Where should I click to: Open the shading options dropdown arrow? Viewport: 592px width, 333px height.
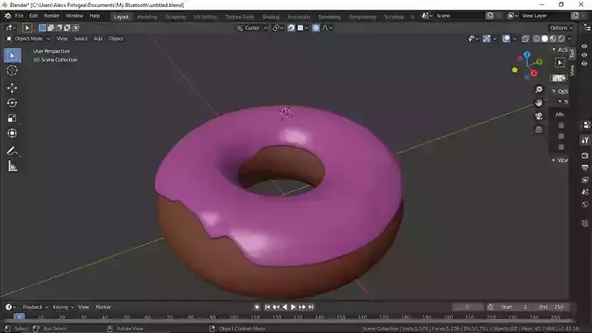[569, 39]
